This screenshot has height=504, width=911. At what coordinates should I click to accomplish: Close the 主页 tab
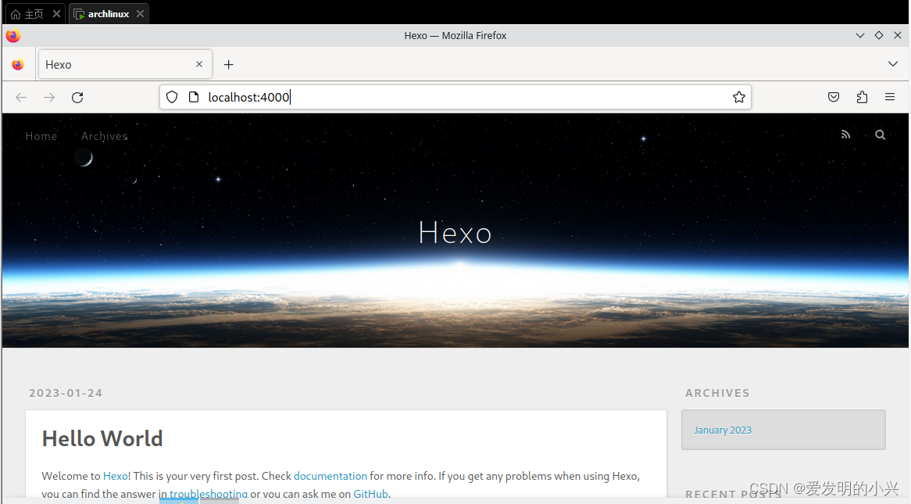click(x=56, y=13)
